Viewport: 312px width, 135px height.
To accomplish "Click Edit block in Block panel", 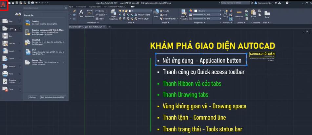I will [164, 15].
